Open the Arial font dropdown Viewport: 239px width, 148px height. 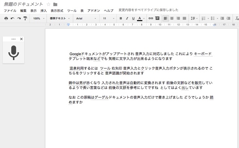(x=86, y=18)
